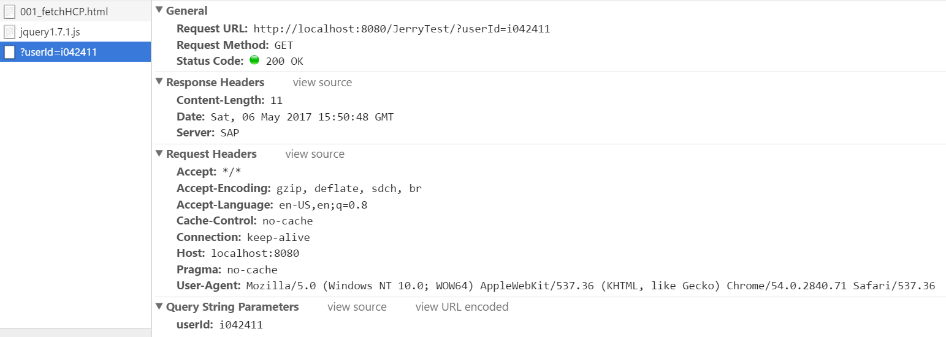Click the jquery1.7.1.js file icon

pyautogui.click(x=9, y=32)
